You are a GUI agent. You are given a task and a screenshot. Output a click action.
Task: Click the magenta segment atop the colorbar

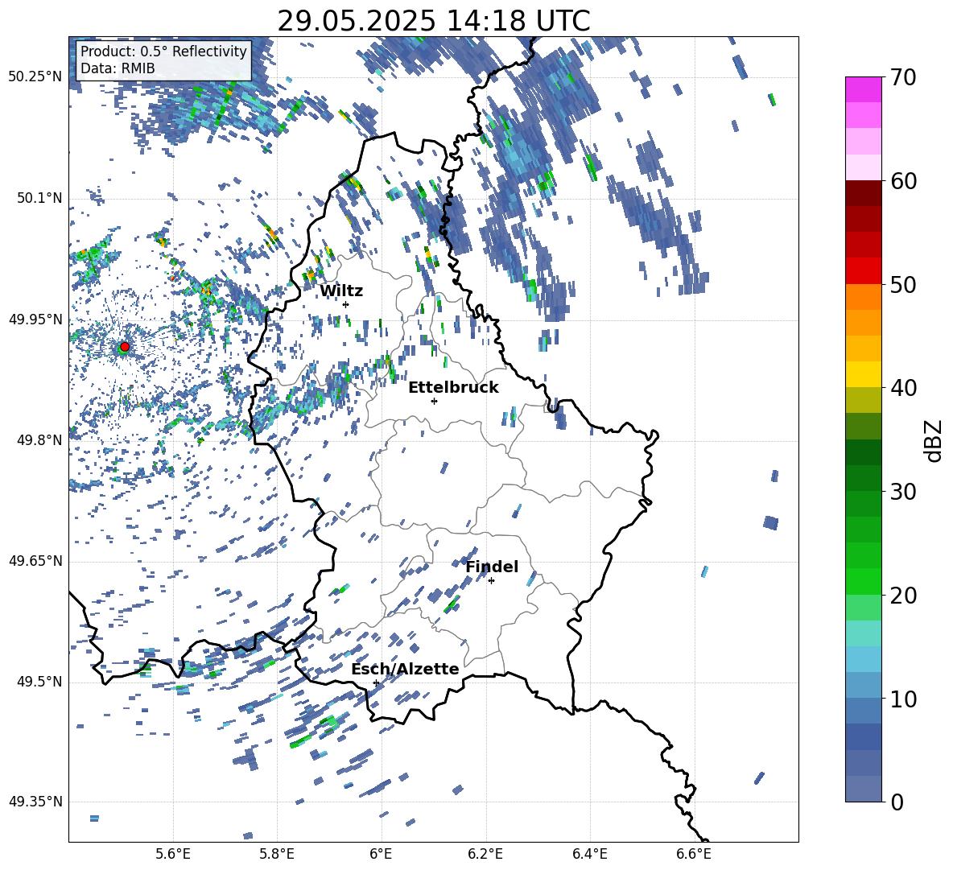863,89
